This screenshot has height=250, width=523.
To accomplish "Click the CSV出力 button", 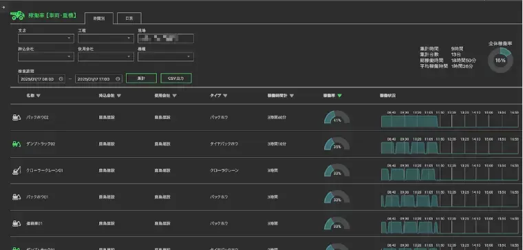I will tap(176, 78).
